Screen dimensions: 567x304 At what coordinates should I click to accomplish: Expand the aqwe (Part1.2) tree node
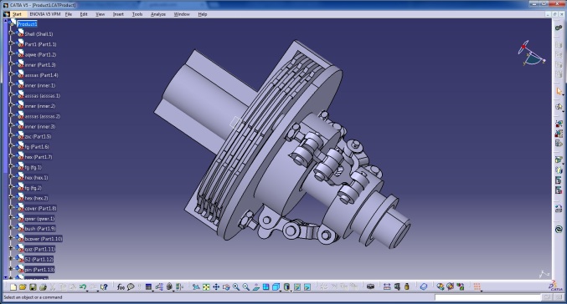pos(11,53)
